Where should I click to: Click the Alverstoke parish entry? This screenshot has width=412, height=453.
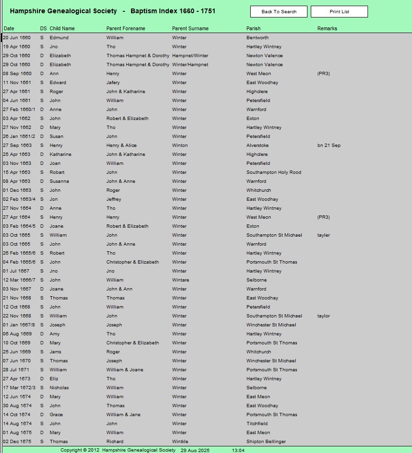click(257, 145)
